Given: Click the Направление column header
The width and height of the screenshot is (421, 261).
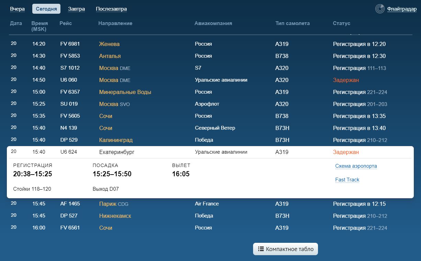Looking at the screenshot, I should click(x=115, y=23).
